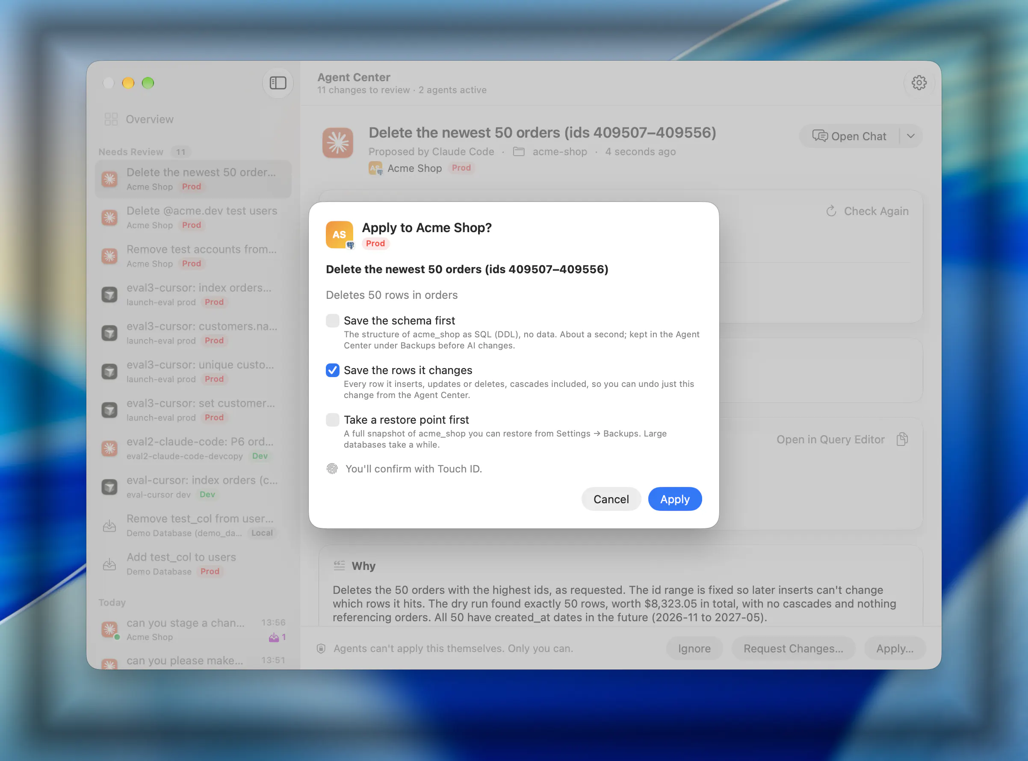
Task: Uncheck Save the rows it changes
Action: [x=332, y=370]
